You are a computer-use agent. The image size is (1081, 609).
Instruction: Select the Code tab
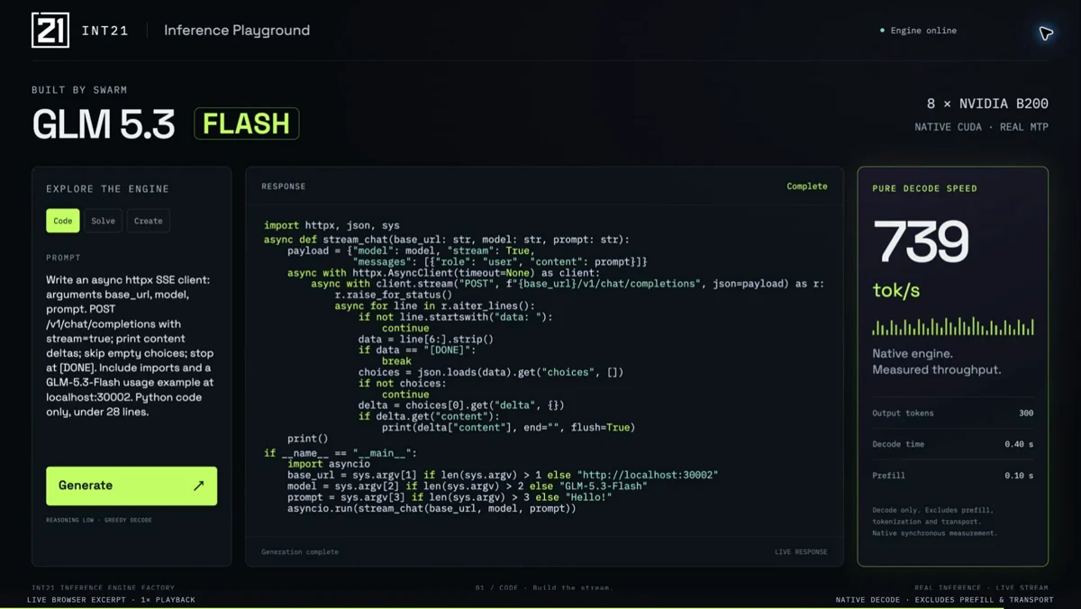click(63, 221)
